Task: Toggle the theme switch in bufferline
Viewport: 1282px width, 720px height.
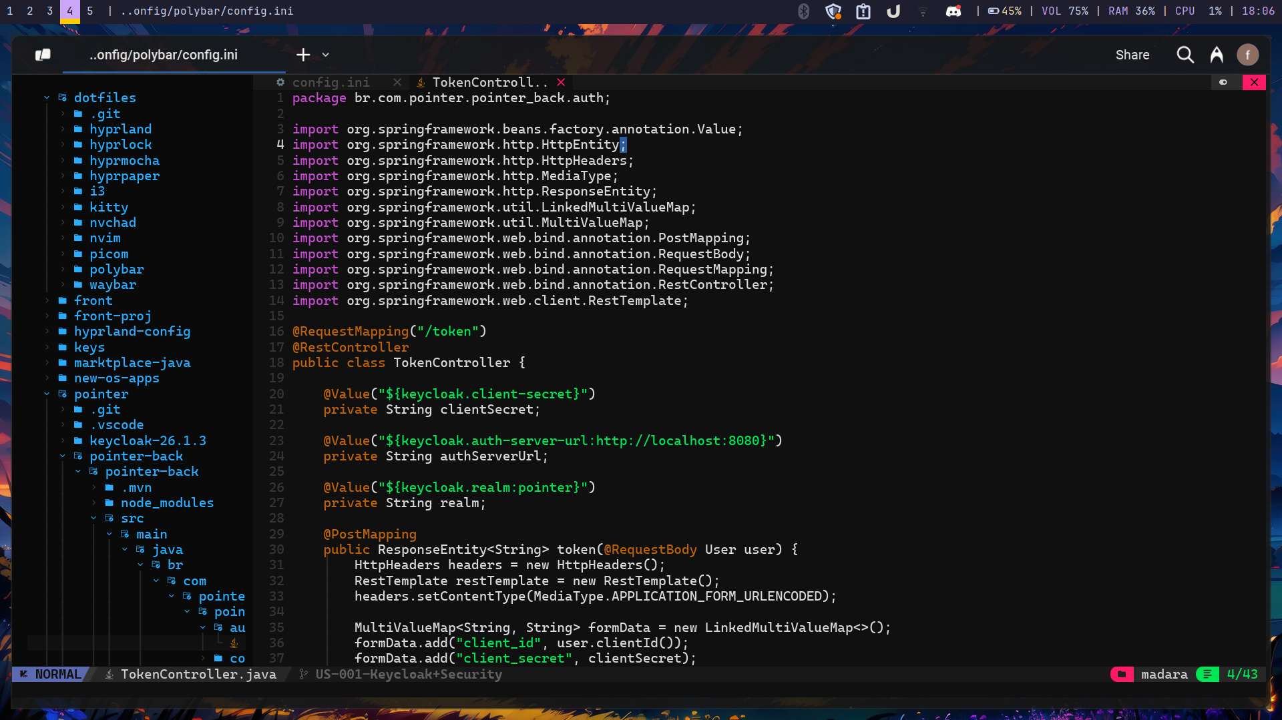Action: coord(1223,82)
